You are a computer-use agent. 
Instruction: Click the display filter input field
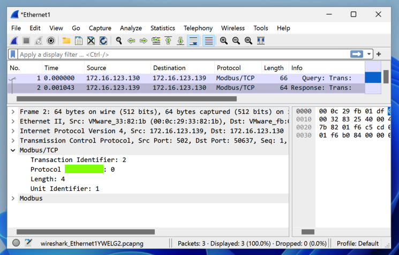pyautogui.click(x=183, y=55)
